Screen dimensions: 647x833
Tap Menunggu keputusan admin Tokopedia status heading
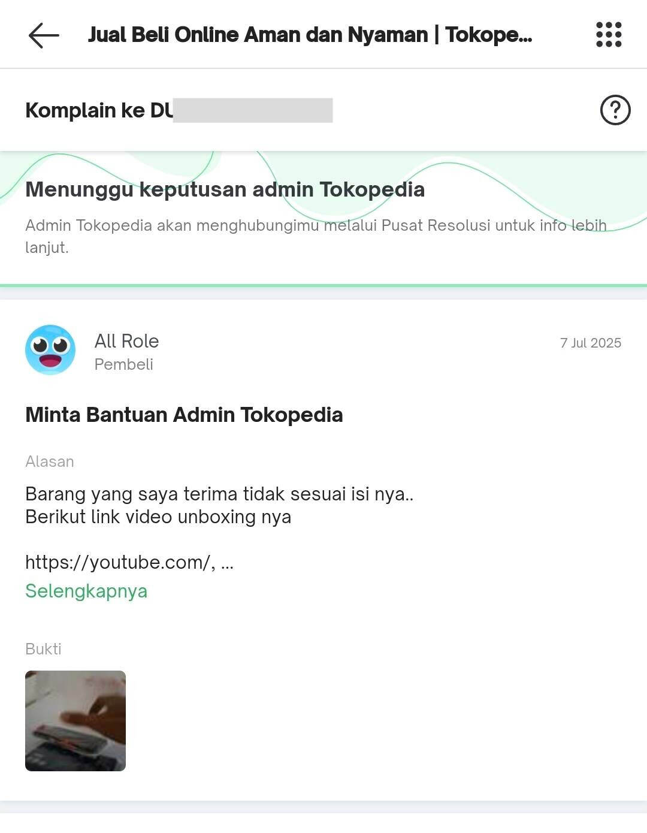click(225, 189)
